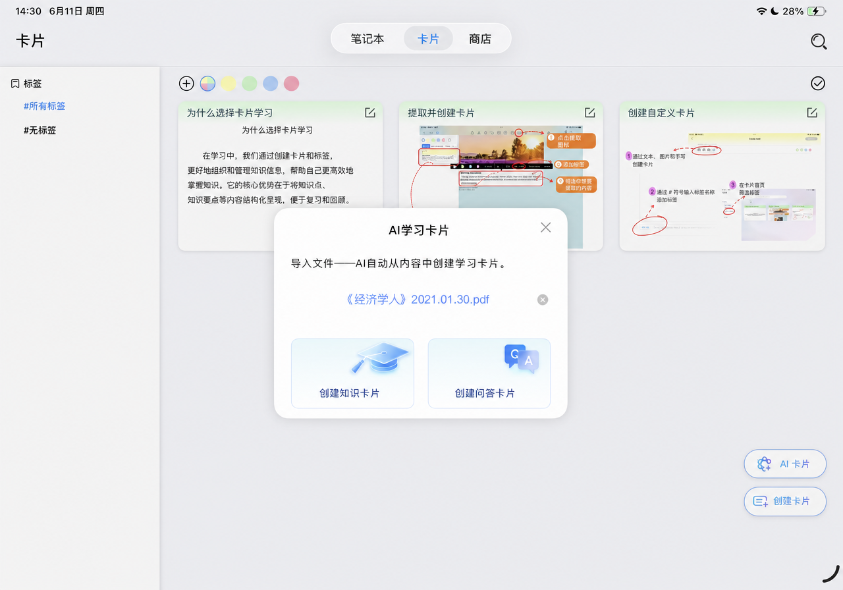Tap the 6月11日 周四 date
Viewport: 843px width, 590px height.
tap(76, 11)
